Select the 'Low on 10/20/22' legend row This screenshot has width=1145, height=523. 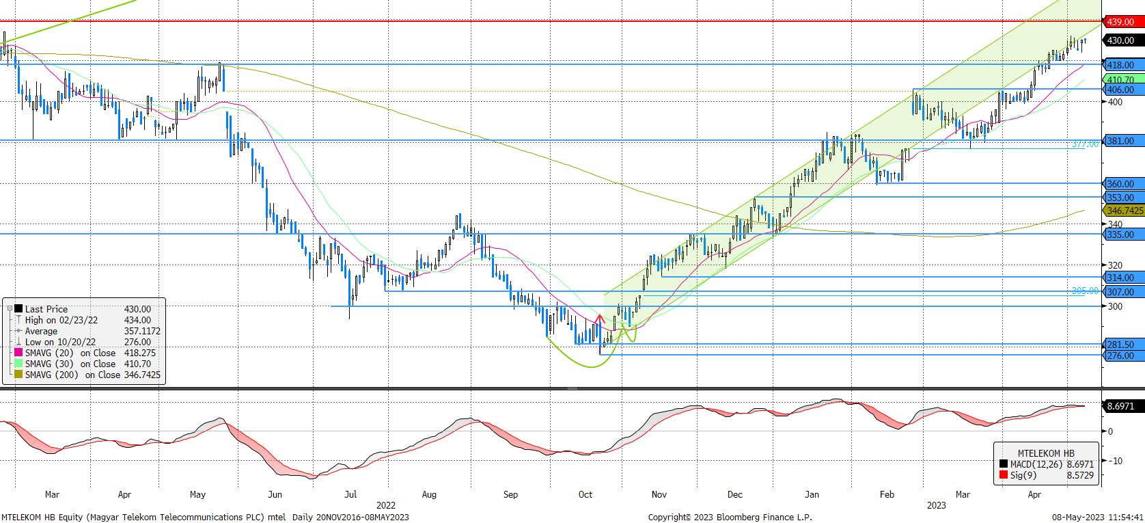point(87,342)
